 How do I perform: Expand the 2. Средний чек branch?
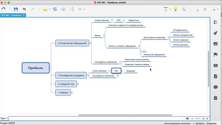[x=78, y=84]
